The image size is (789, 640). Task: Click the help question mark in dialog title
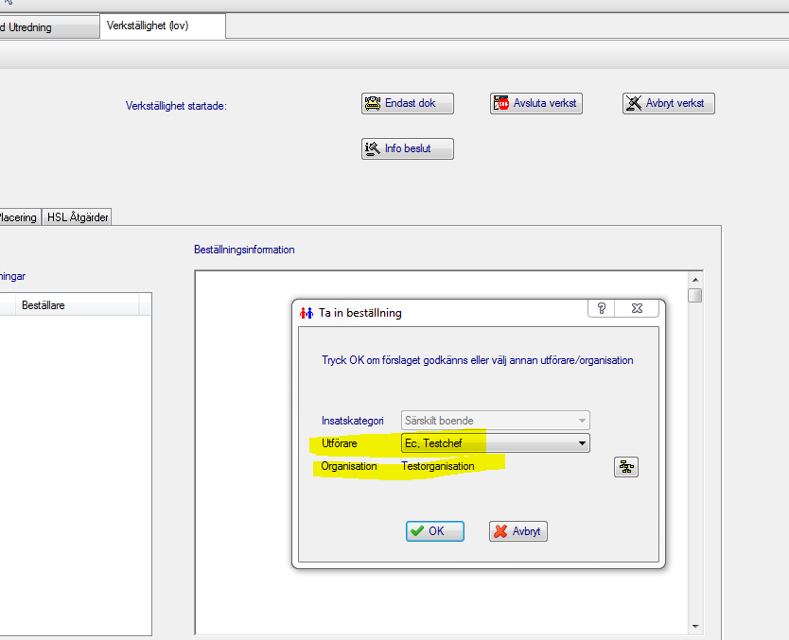(x=602, y=308)
